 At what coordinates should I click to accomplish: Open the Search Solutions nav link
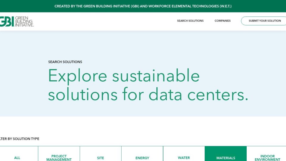coord(190,21)
